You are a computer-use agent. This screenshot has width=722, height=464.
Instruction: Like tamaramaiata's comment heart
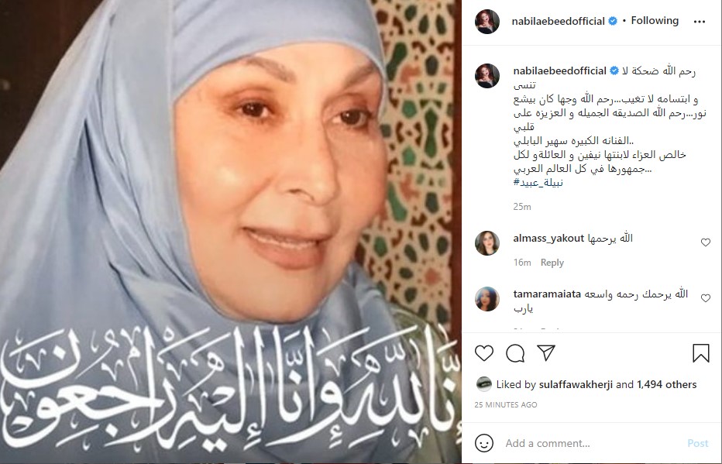point(706,297)
